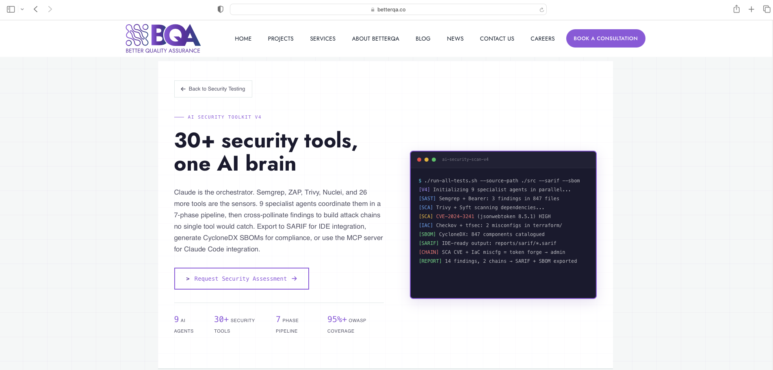Open the sidebar dropdown chevron
Screen dimensions: 773x370
[22, 9]
